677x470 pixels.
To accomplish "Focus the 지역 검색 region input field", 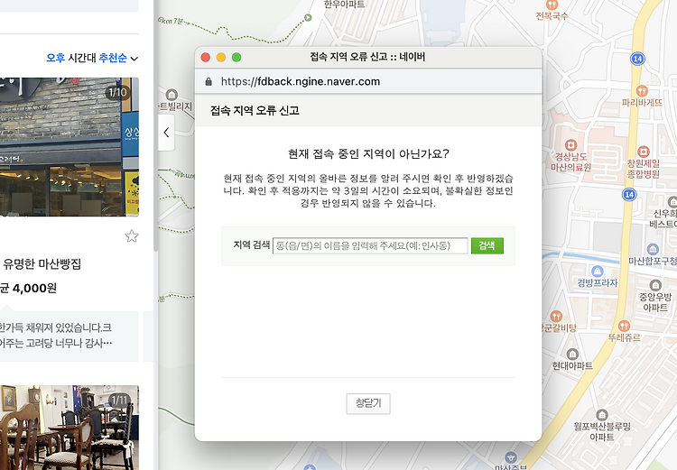I will pos(370,245).
